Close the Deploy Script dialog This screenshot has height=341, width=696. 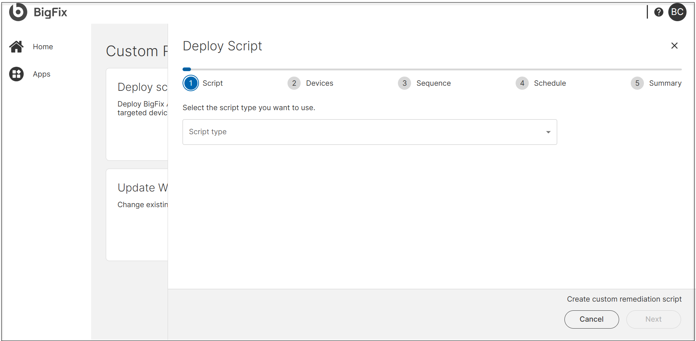point(674,46)
